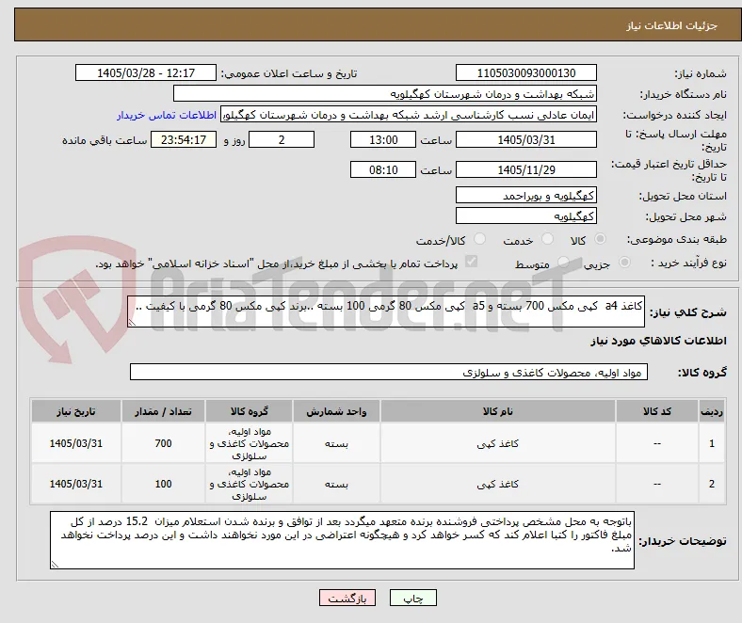
Task: Click the جزئیات اطلاعات نیاز header title
Action: coord(672,25)
